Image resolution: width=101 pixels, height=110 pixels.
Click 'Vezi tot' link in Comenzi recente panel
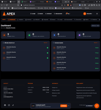pyautogui.click(x=96, y=43)
